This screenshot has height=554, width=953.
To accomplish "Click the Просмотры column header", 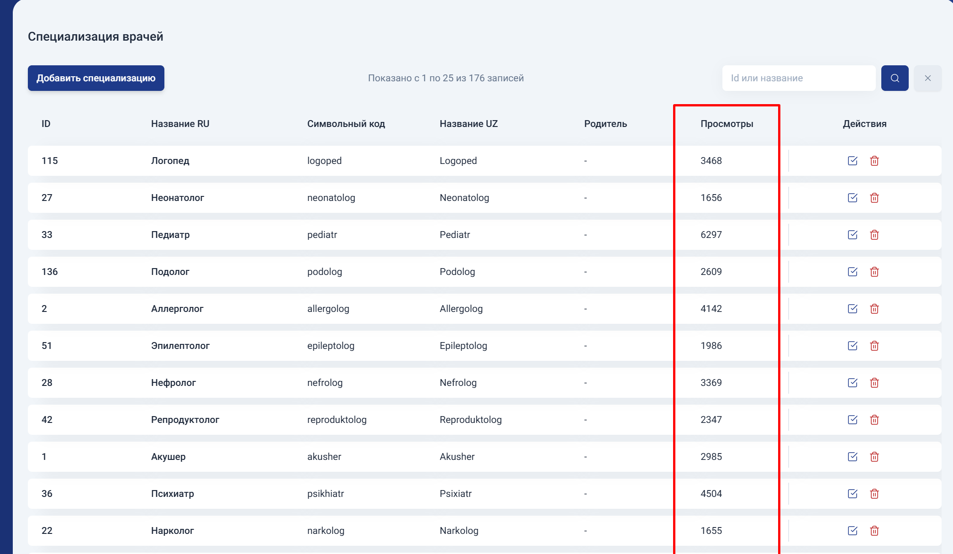I will tap(727, 124).
